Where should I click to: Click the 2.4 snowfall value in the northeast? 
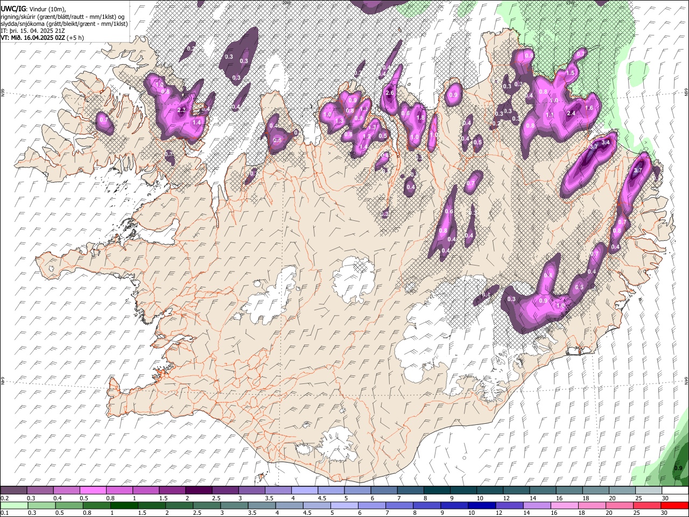[572, 114]
